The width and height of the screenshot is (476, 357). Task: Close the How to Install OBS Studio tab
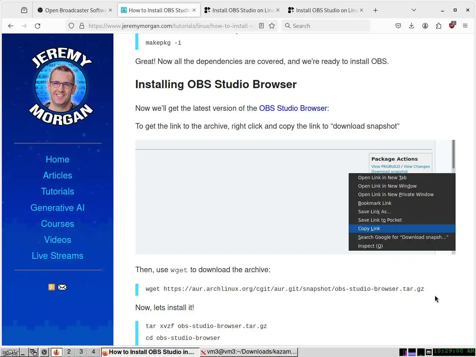click(194, 10)
